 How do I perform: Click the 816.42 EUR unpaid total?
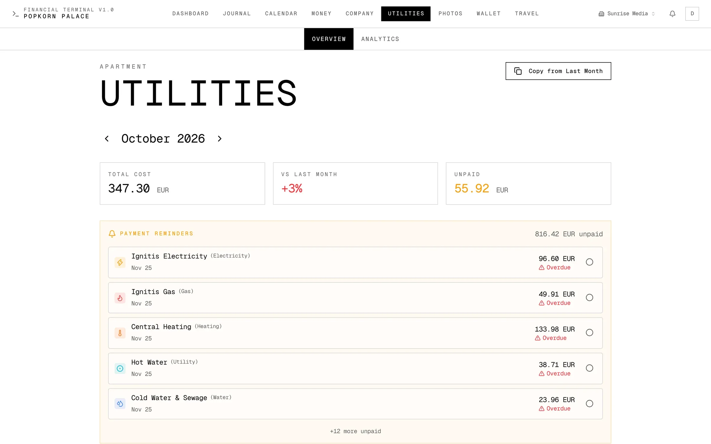click(569, 234)
